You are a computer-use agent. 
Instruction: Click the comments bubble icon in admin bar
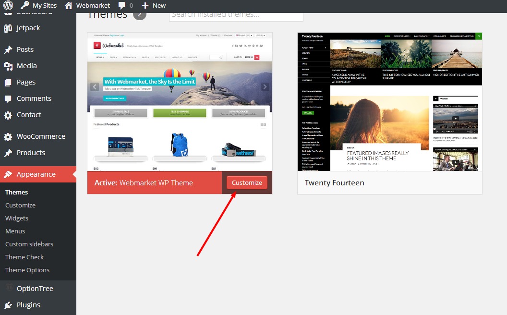122,5
